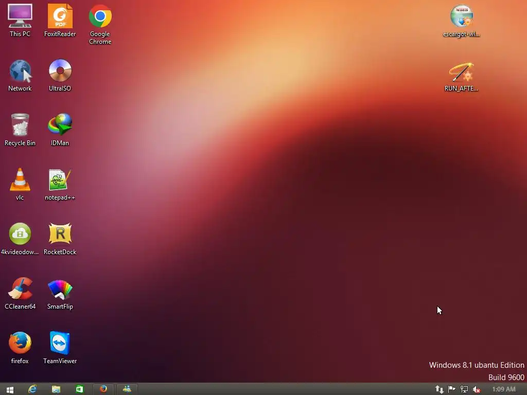Select the escargot-wl installer icon
This screenshot has height=395, width=527.
point(462,21)
